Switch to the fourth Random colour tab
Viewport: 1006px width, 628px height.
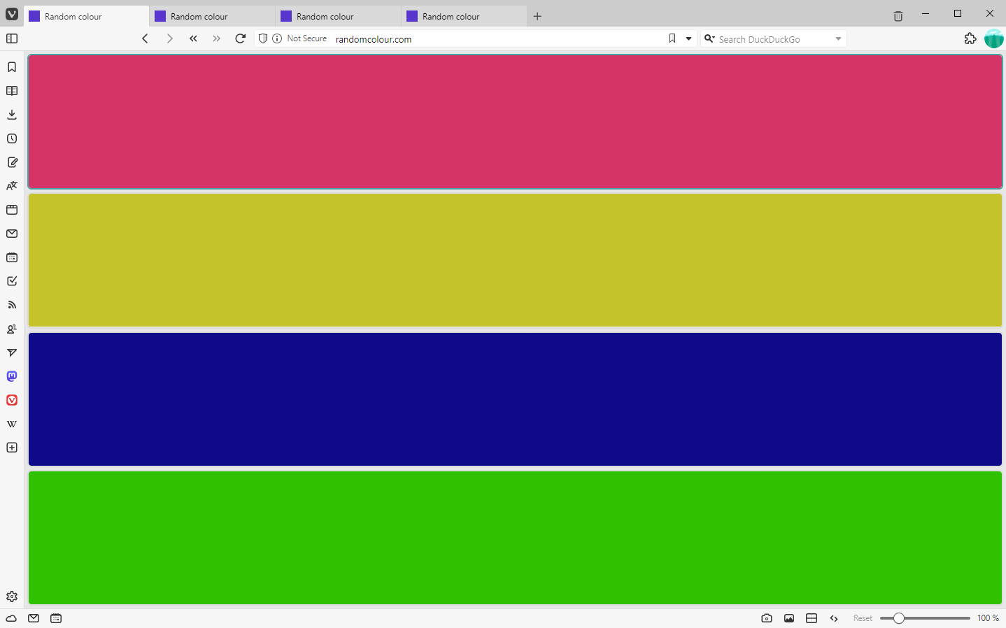pos(465,16)
